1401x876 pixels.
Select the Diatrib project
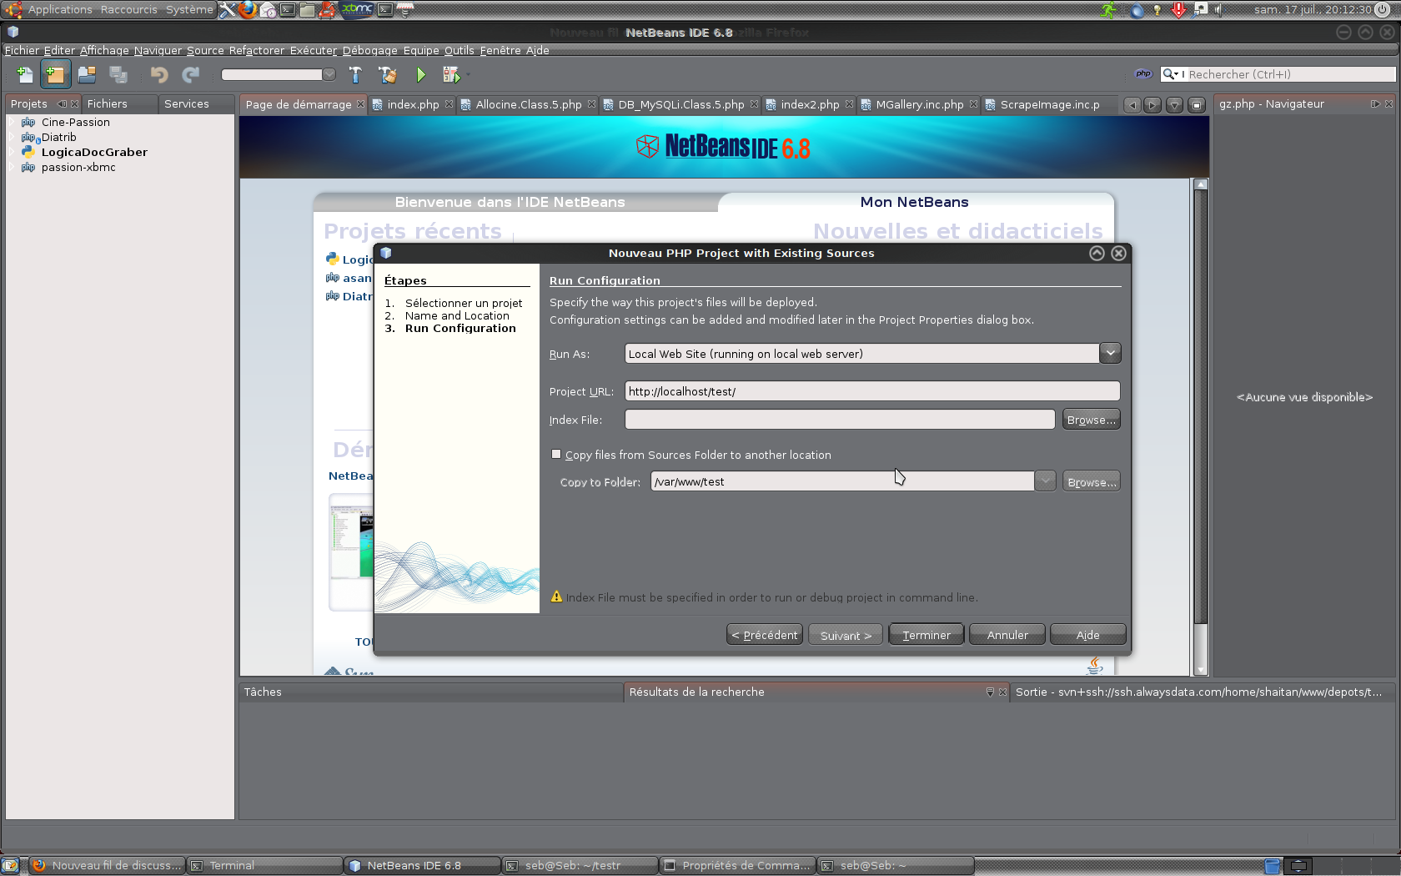(58, 137)
